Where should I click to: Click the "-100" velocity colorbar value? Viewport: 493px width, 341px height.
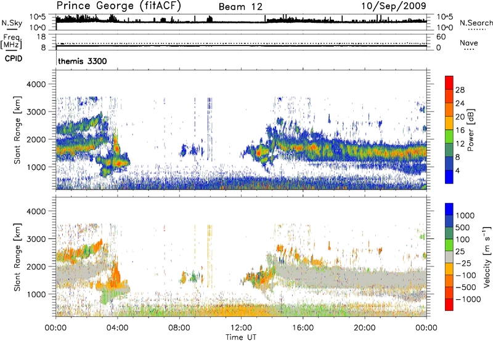click(x=466, y=275)
